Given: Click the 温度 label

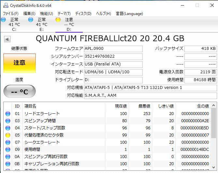Looking at the screenshot, I should (x=19, y=80).
